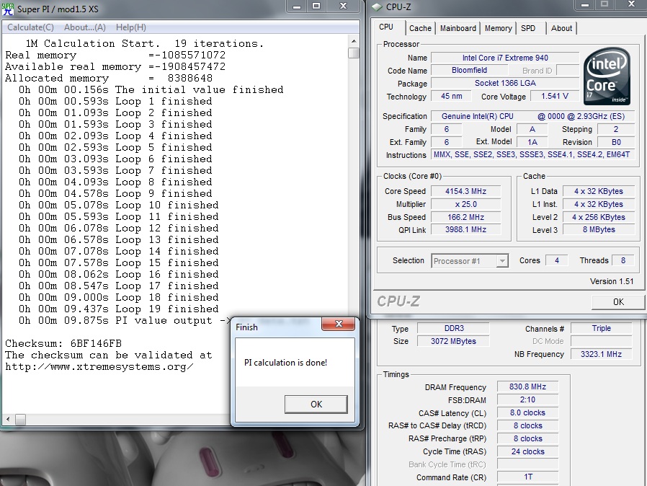Click the Code Name value 'Bloomfield'
This screenshot has width=647, height=486.
point(469,70)
